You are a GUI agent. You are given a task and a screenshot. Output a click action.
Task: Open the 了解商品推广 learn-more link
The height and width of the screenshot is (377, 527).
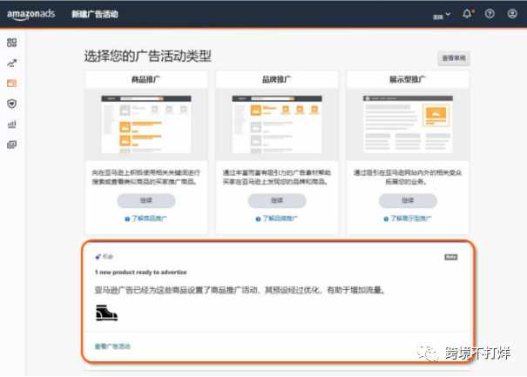[x=149, y=219]
